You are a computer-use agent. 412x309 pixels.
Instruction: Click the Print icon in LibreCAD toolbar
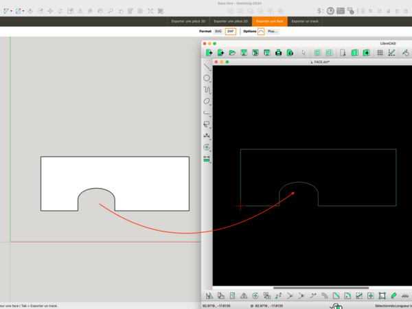pyautogui.click(x=278, y=53)
